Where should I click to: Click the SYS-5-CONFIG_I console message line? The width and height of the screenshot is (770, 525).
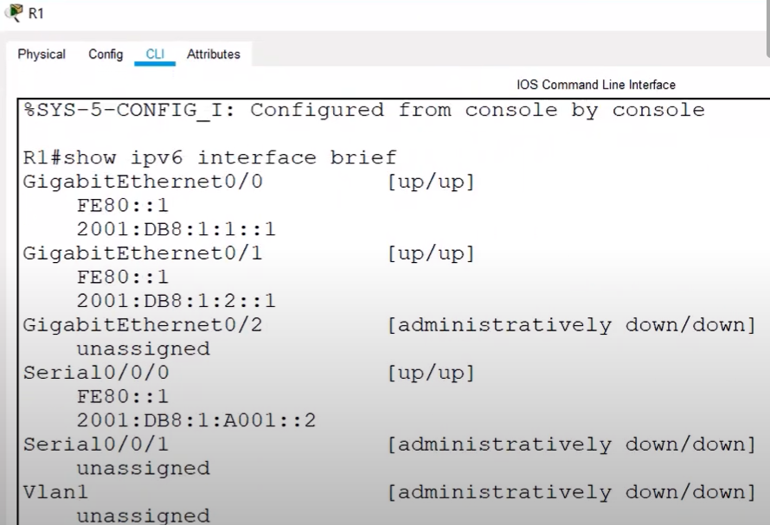[x=364, y=110]
